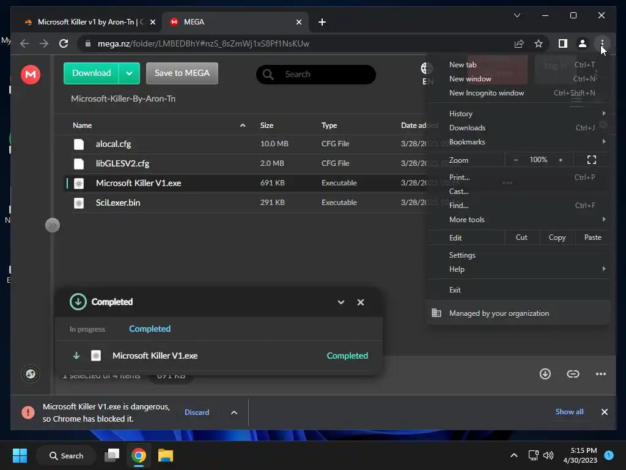The height and width of the screenshot is (470, 626).
Task: Switch to the Completed transfers tab
Action: coord(150,329)
